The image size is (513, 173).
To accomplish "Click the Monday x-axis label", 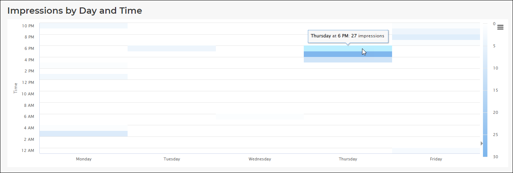I will pos(84,159).
